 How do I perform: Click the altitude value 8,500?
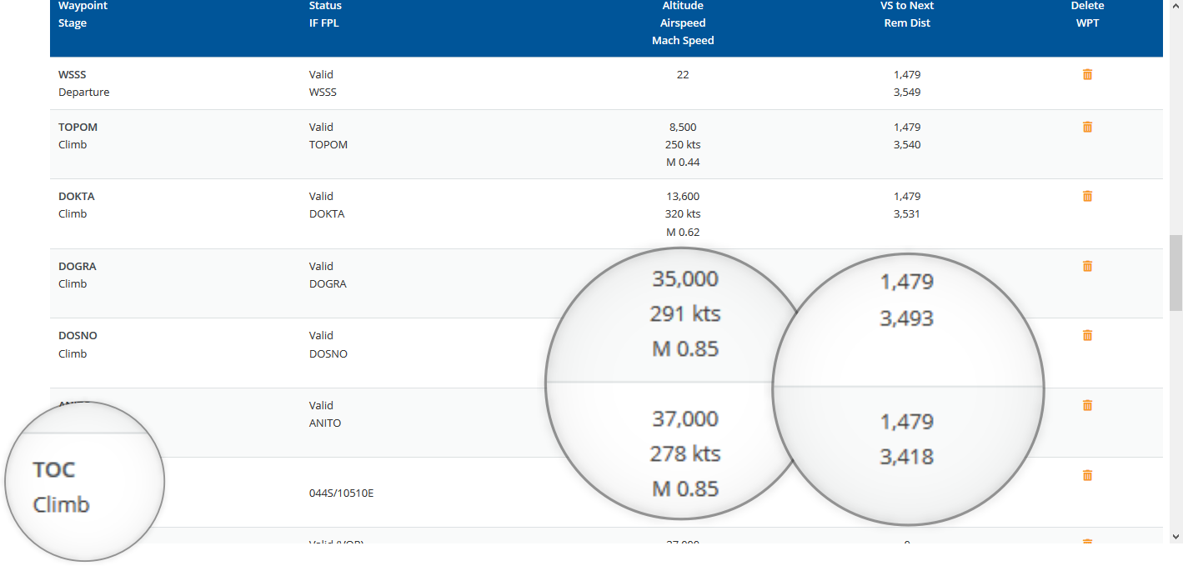click(683, 128)
